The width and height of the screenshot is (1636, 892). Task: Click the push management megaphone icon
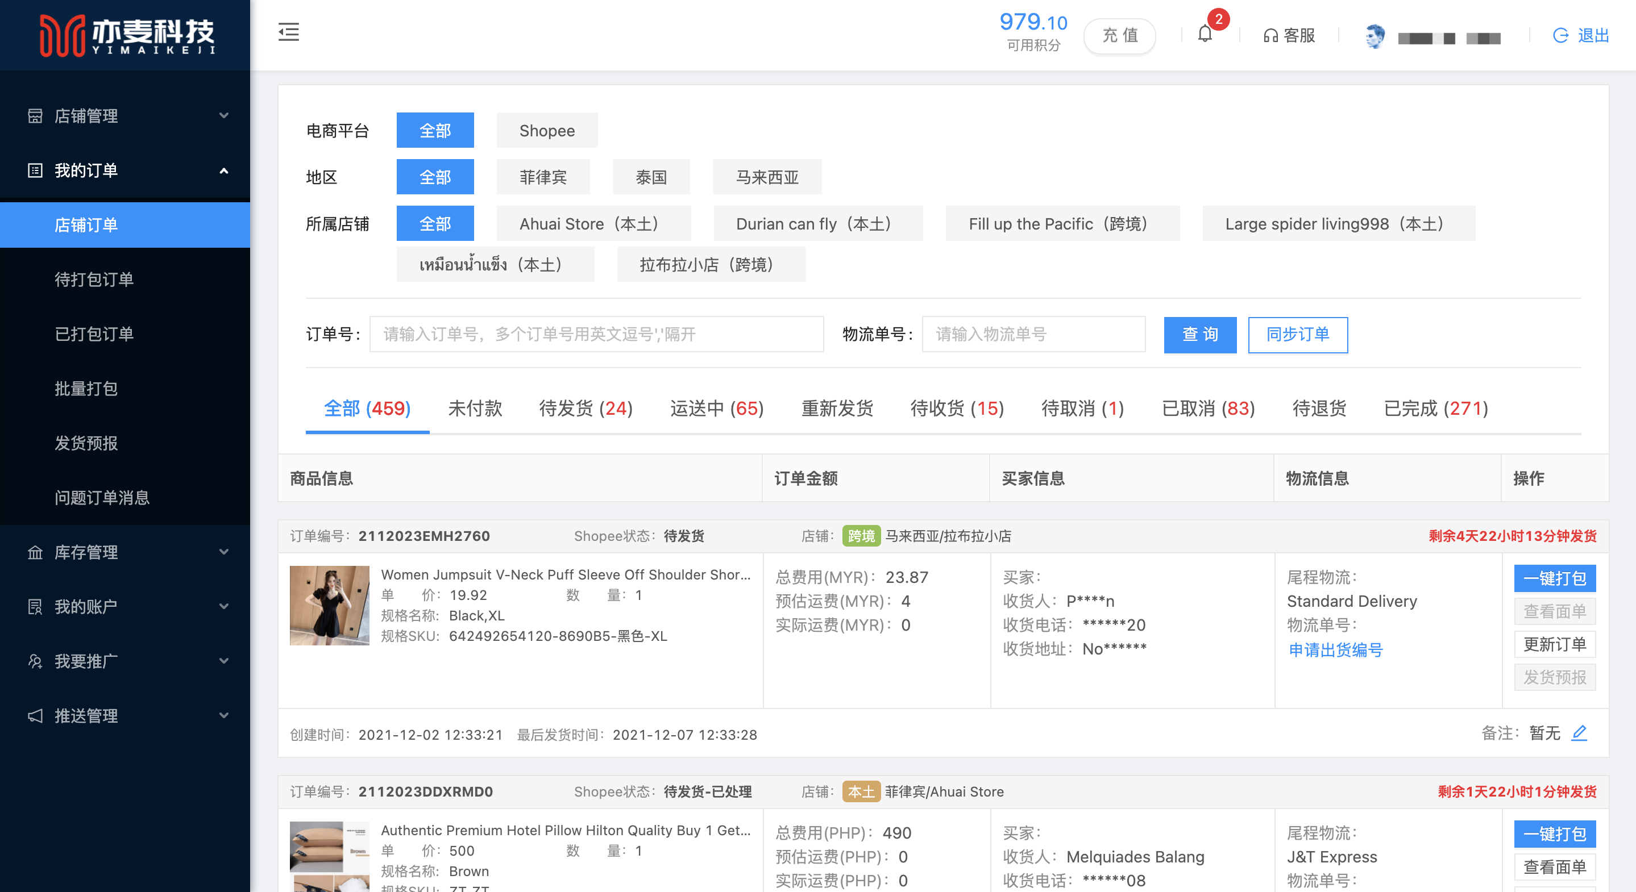click(x=35, y=716)
